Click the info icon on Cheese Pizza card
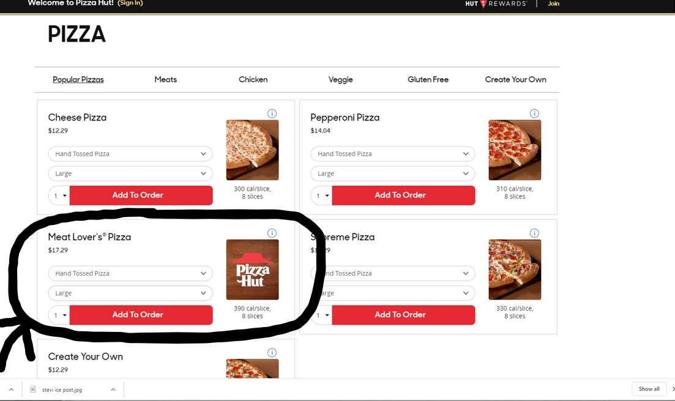 tap(272, 114)
